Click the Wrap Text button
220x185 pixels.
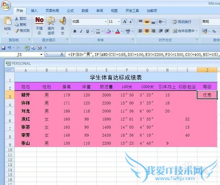(x=182, y=22)
